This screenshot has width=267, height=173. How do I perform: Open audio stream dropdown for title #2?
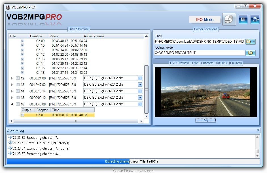[140, 78]
